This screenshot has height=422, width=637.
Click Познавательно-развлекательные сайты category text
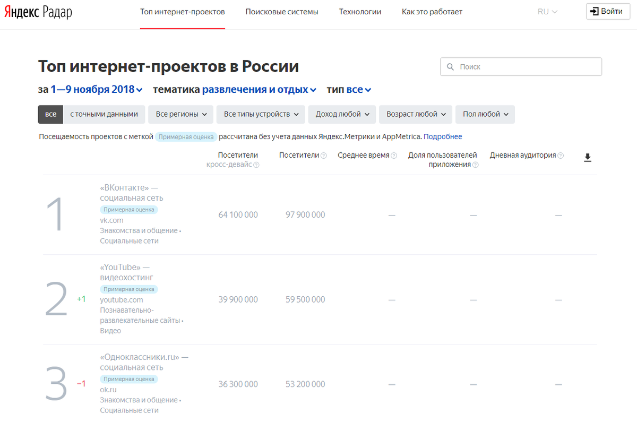pyautogui.click(x=139, y=315)
